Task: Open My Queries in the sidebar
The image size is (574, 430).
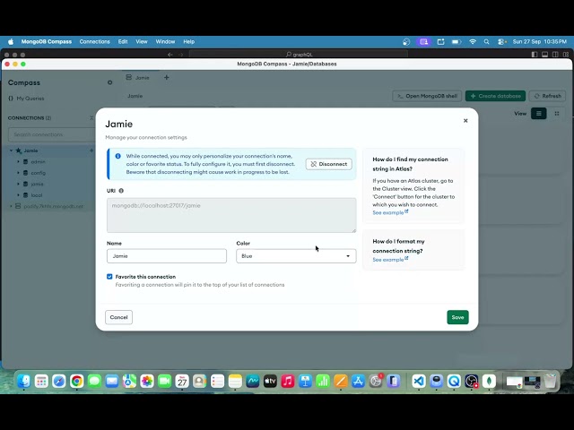Action: point(26,99)
